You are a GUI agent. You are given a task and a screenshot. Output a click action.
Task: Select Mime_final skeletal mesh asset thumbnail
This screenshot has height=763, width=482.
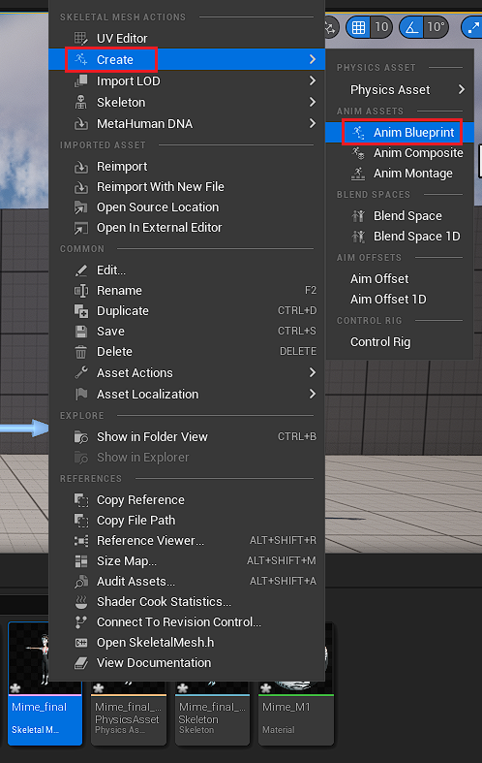click(x=45, y=684)
